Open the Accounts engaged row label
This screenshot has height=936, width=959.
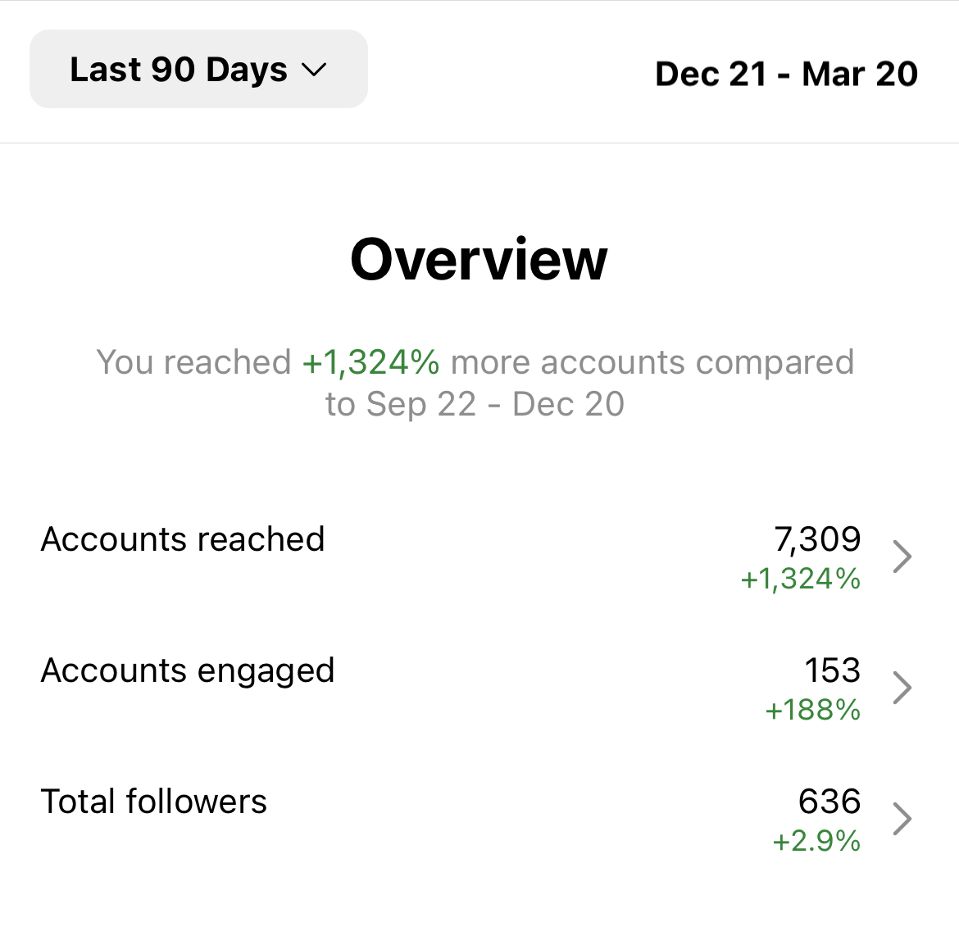(x=188, y=670)
